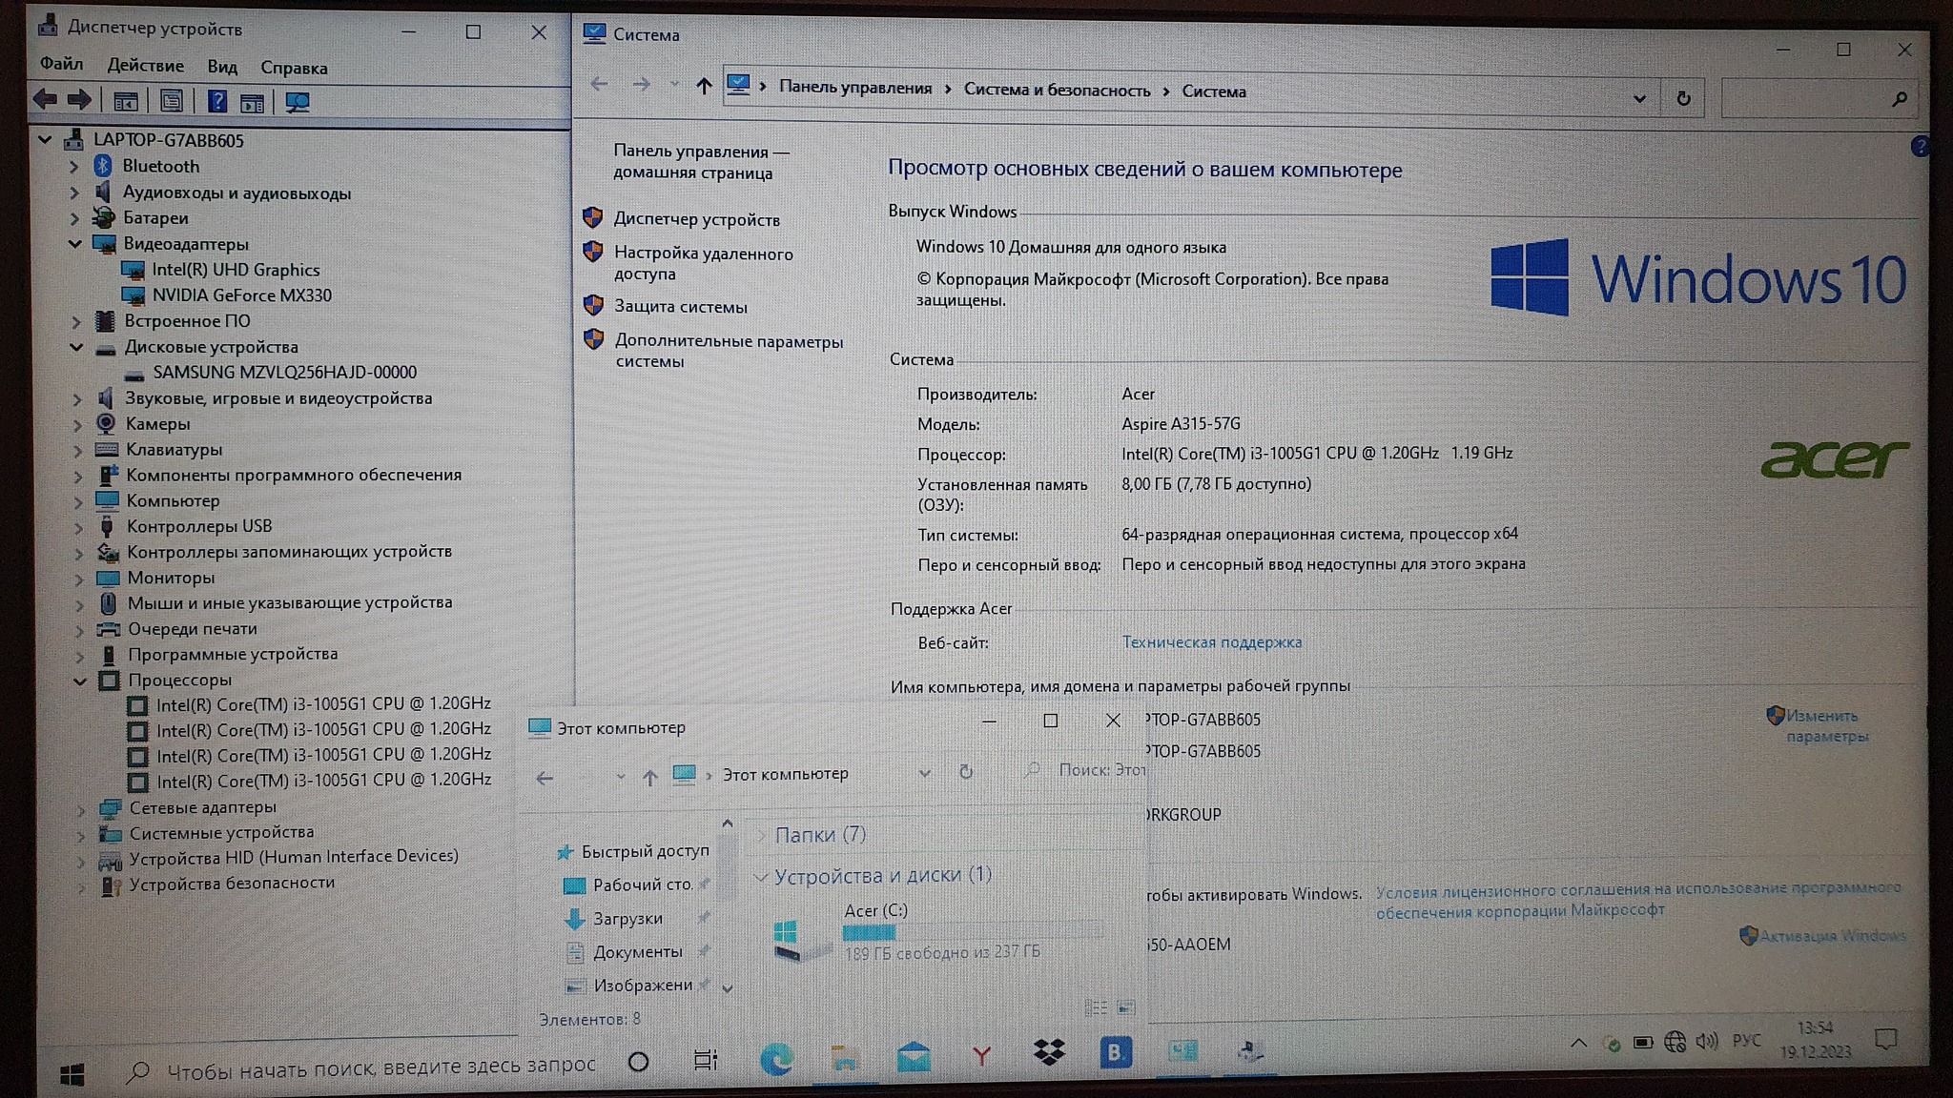Image resolution: width=1953 pixels, height=1098 pixels.
Task: Open the Справка menu
Action: 294,68
